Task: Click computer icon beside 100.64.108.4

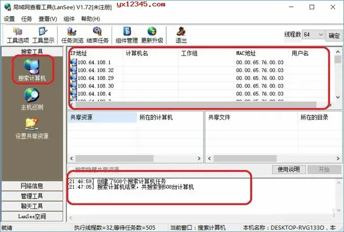Action: pos(74,94)
